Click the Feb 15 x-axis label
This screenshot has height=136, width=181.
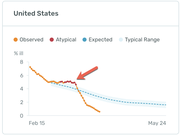coord(37,123)
